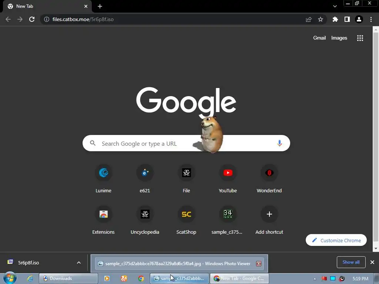Image resolution: width=379 pixels, height=284 pixels.
Task: Open the Downloads taskbar window
Action: tap(68, 278)
